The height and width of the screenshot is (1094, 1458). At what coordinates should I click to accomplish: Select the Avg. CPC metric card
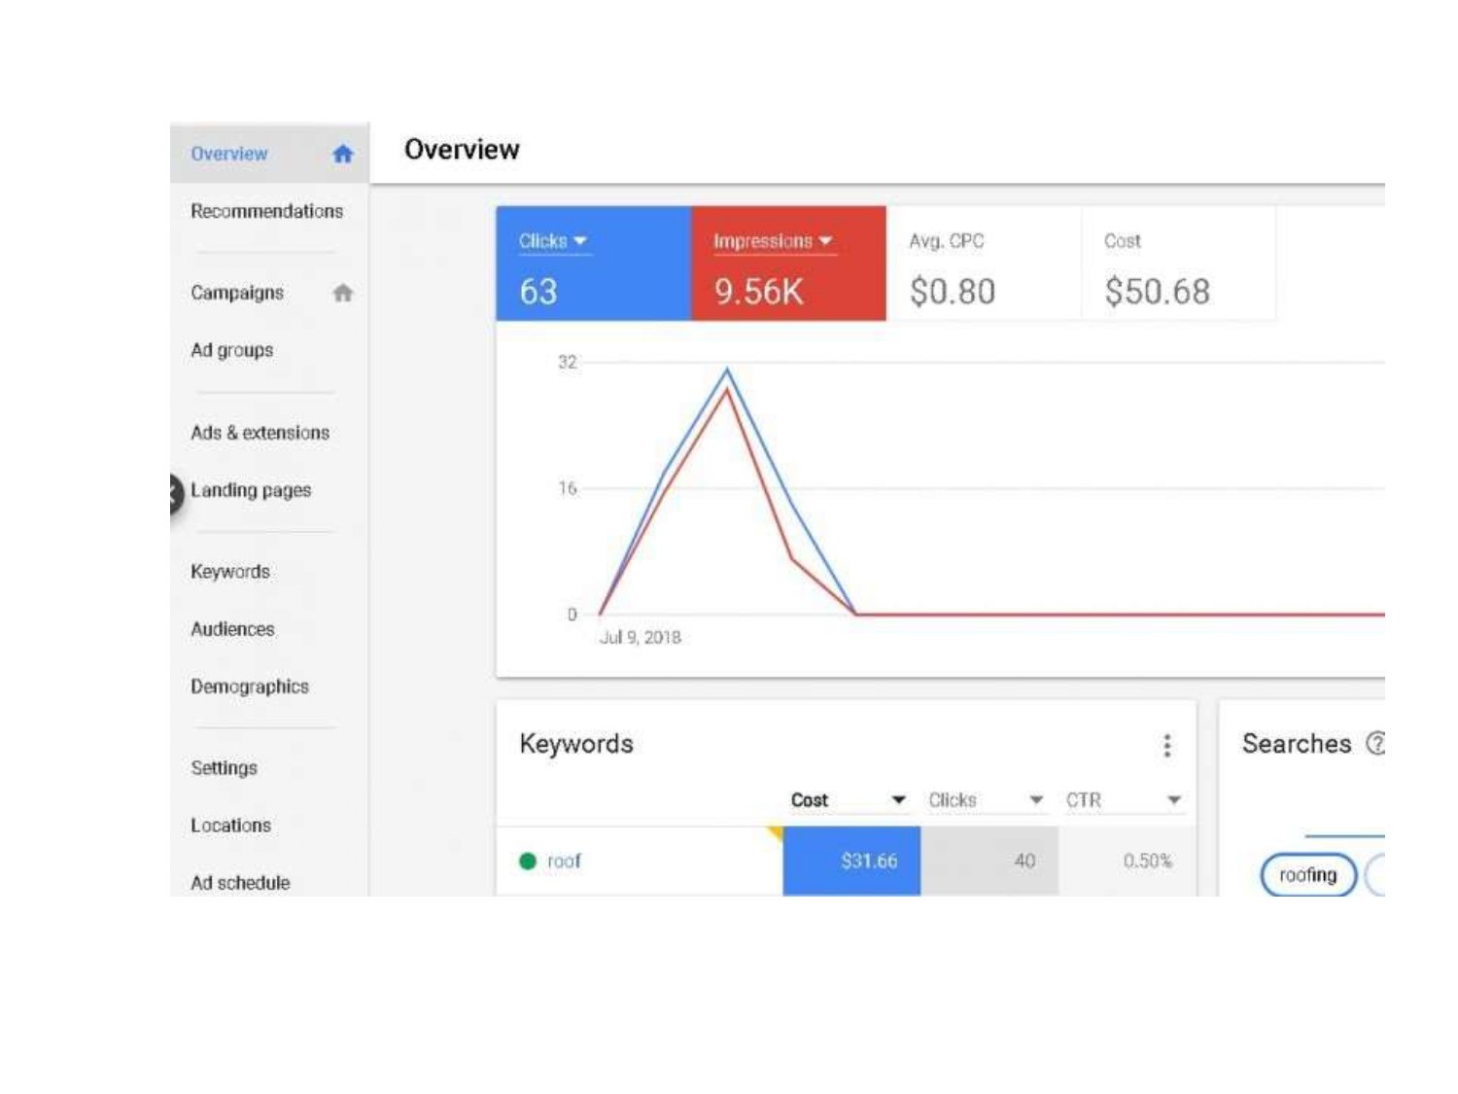tap(983, 264)
